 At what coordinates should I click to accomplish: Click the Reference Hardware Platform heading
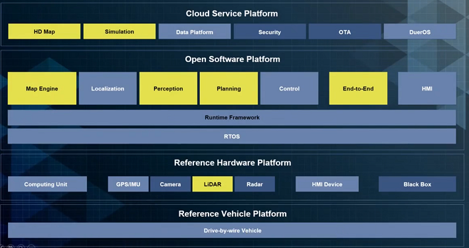[233, 163]
